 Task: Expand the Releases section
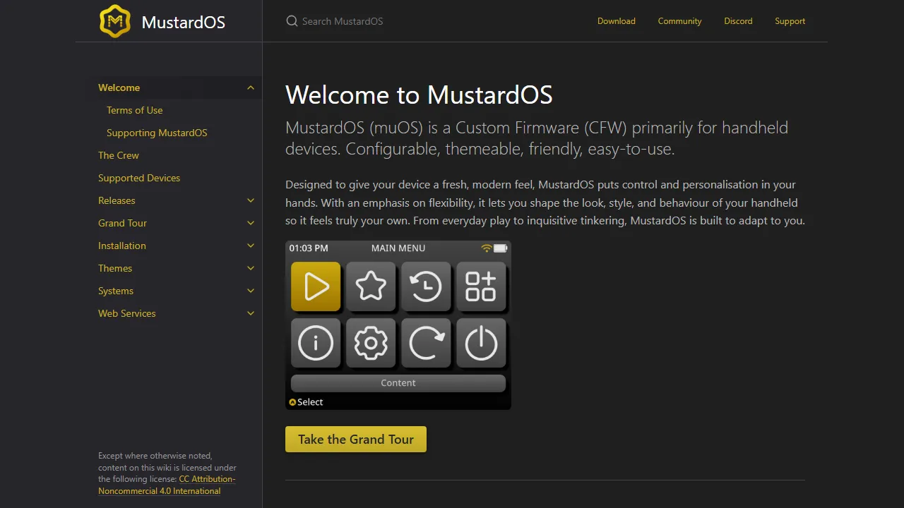[x=250, y=200]
